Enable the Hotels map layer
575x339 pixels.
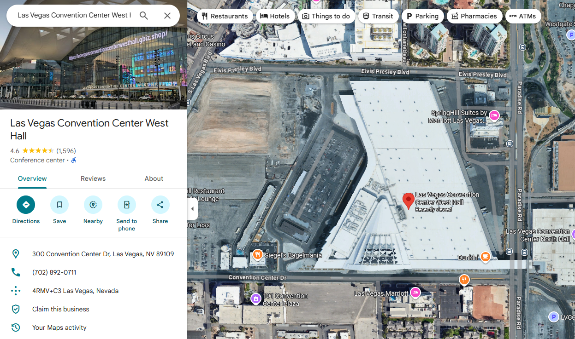coord(275,16)
